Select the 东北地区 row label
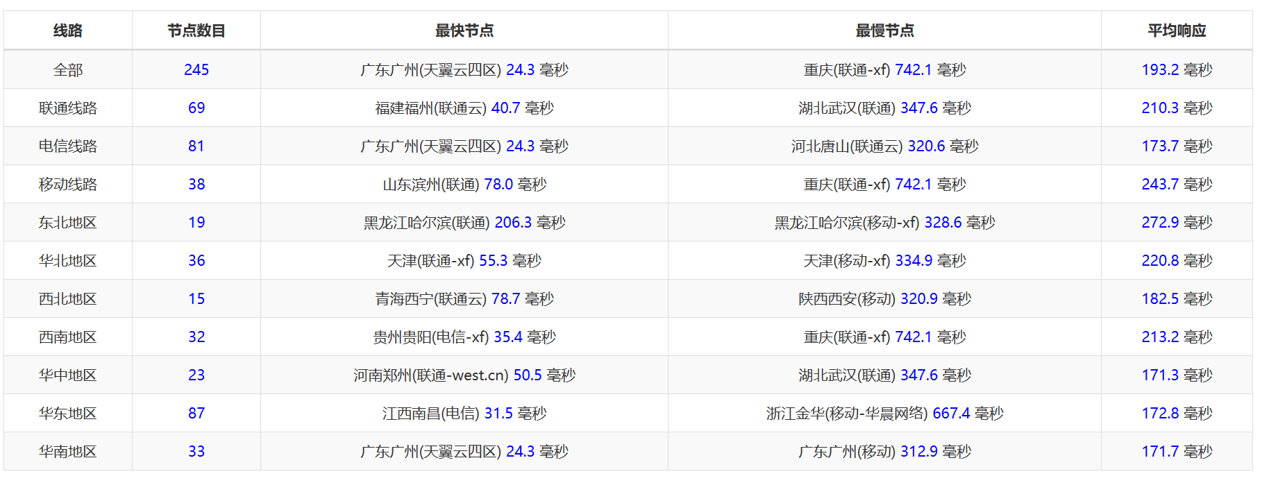 [x=68, y=222]
